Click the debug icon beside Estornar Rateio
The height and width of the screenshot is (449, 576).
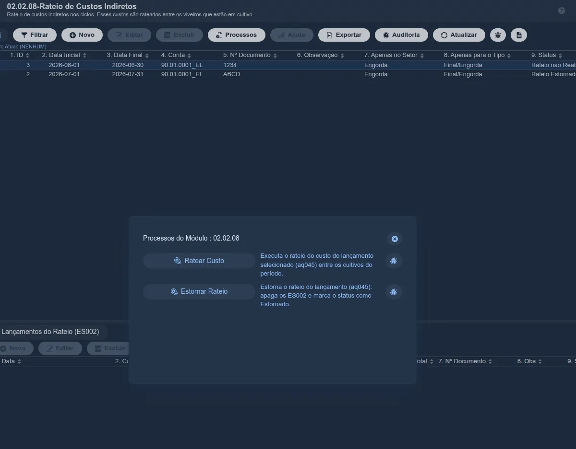(394, 291)
